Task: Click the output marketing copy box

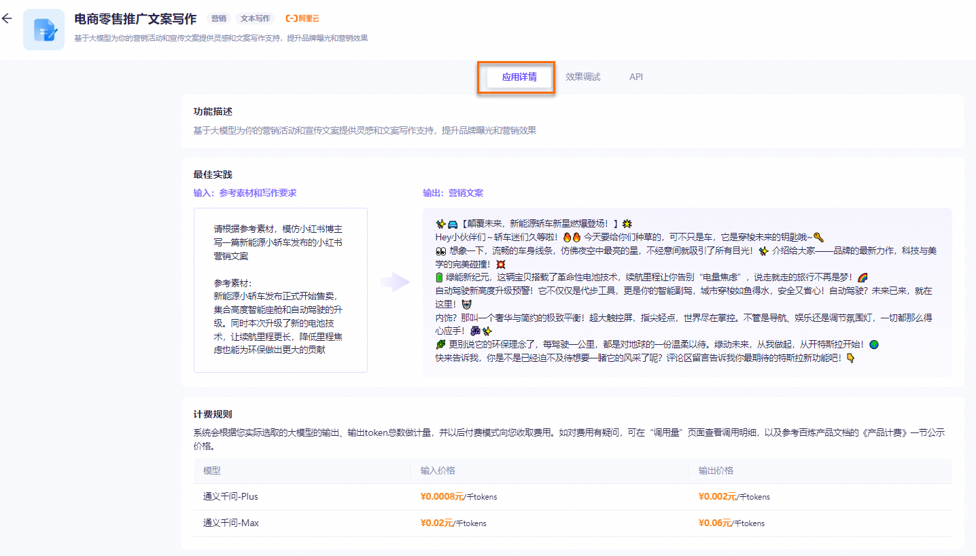Action: pyautogui.click(x=687, y=293)
